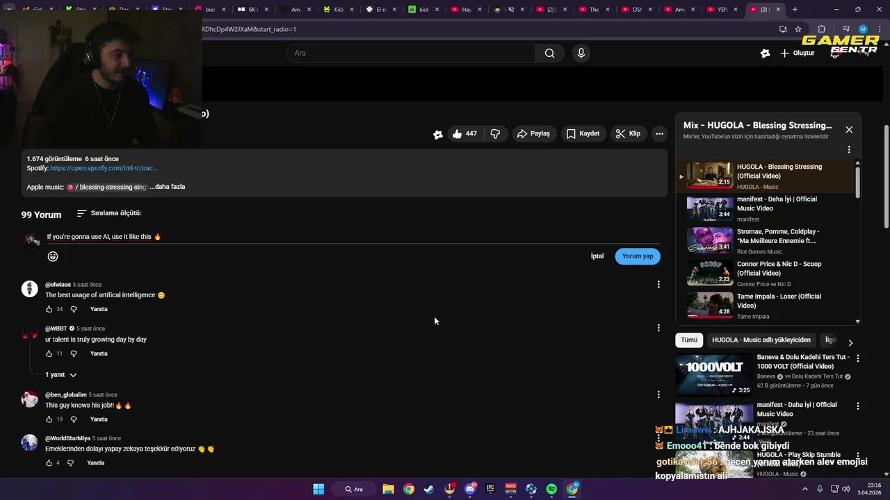Screen dimensions: 890x500
Task: Dislike @WorldStarMiya's comment
Action: [70, 463]
